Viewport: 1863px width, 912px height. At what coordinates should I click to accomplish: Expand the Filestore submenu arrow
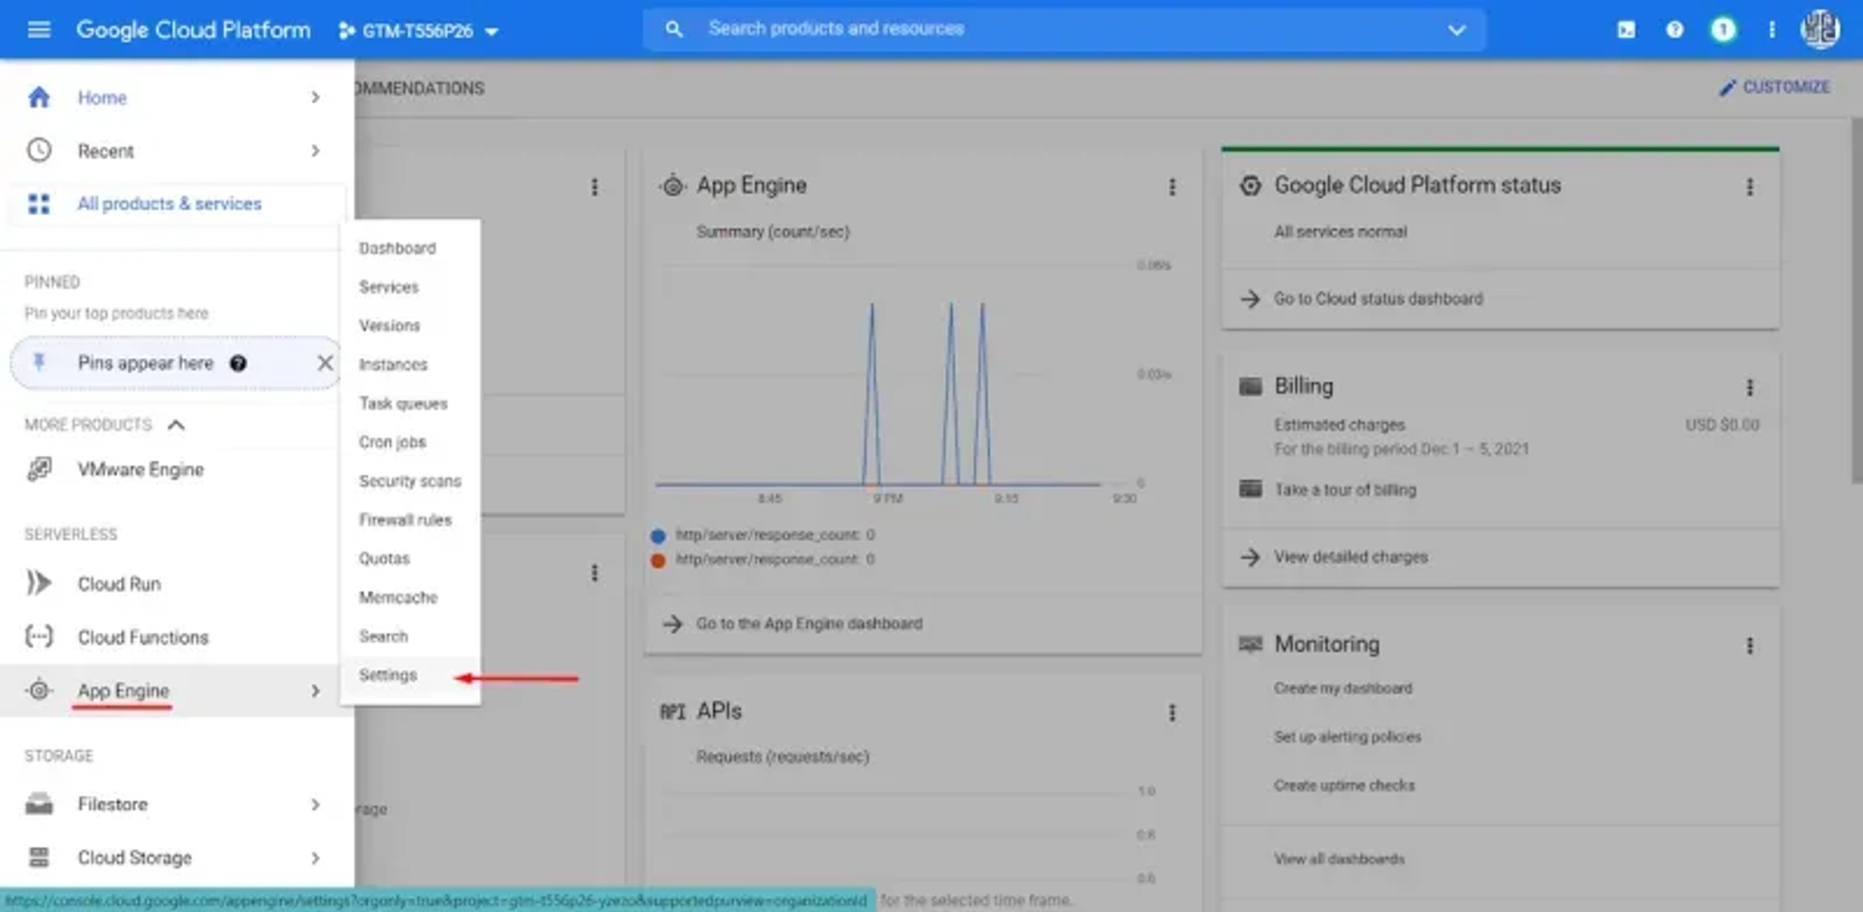[x=315, y=804]
